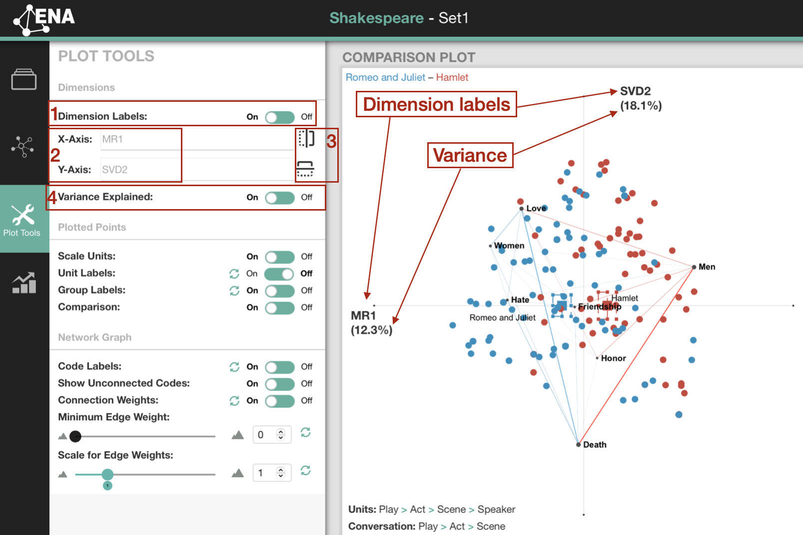This screenshot has height=535, width=803.
Task: Open the sets panel sidebar icon
Action: pos(24,79)
